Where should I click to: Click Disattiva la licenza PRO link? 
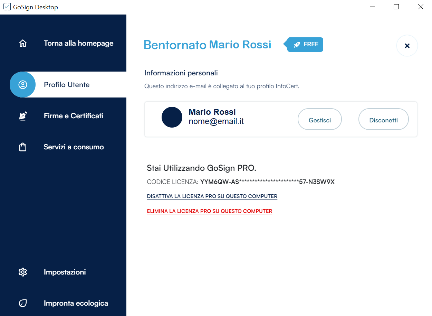pyautogui.click(x=212, y=196)
